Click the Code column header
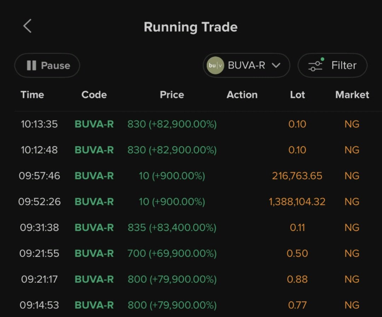The height and width of the screenshot is (317, 382). [94, 95]
